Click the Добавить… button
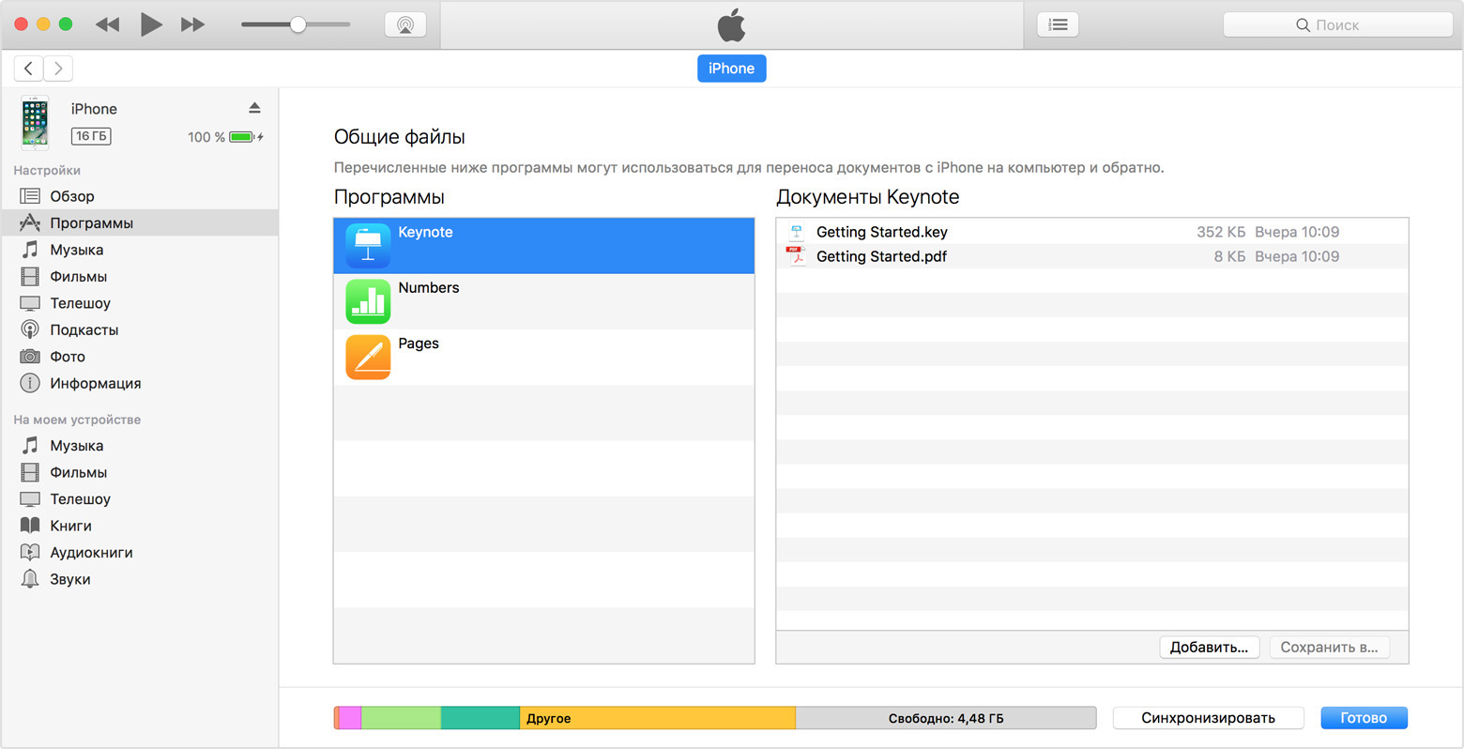This screenshot has height=749, width=1464. coord(1209,648)
